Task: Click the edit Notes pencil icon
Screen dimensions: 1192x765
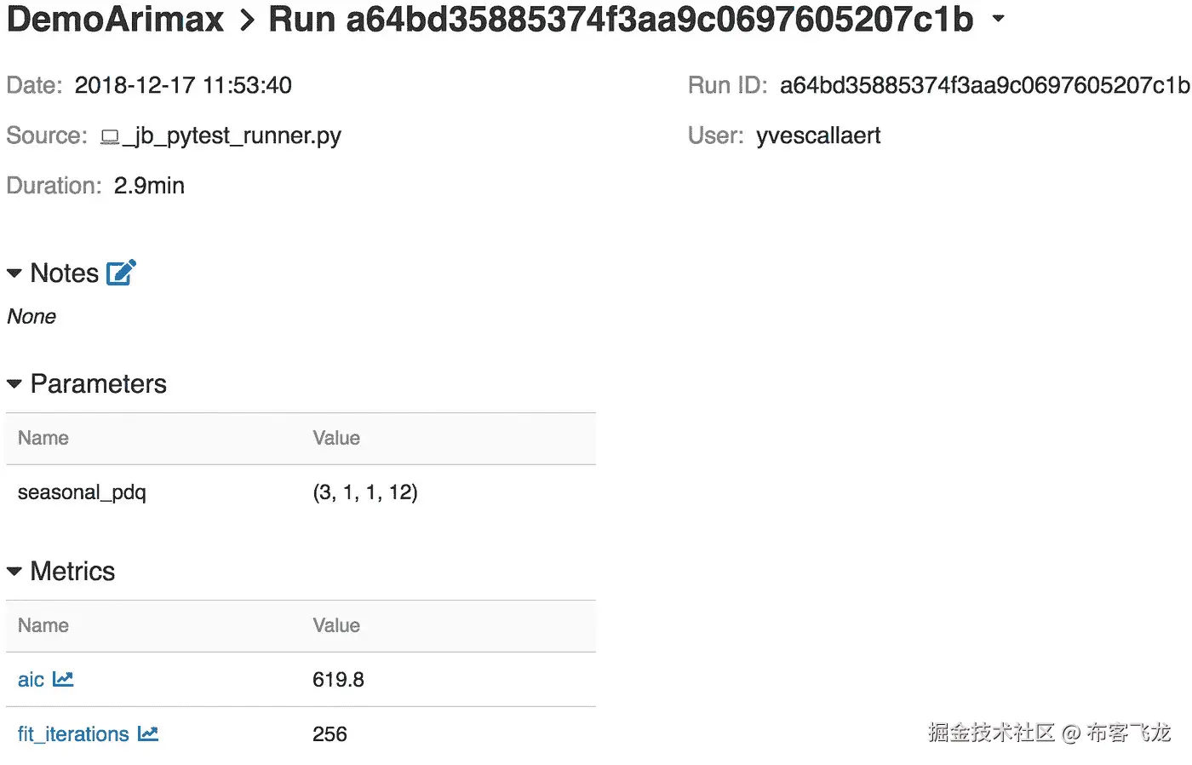Action: (121, 273)
